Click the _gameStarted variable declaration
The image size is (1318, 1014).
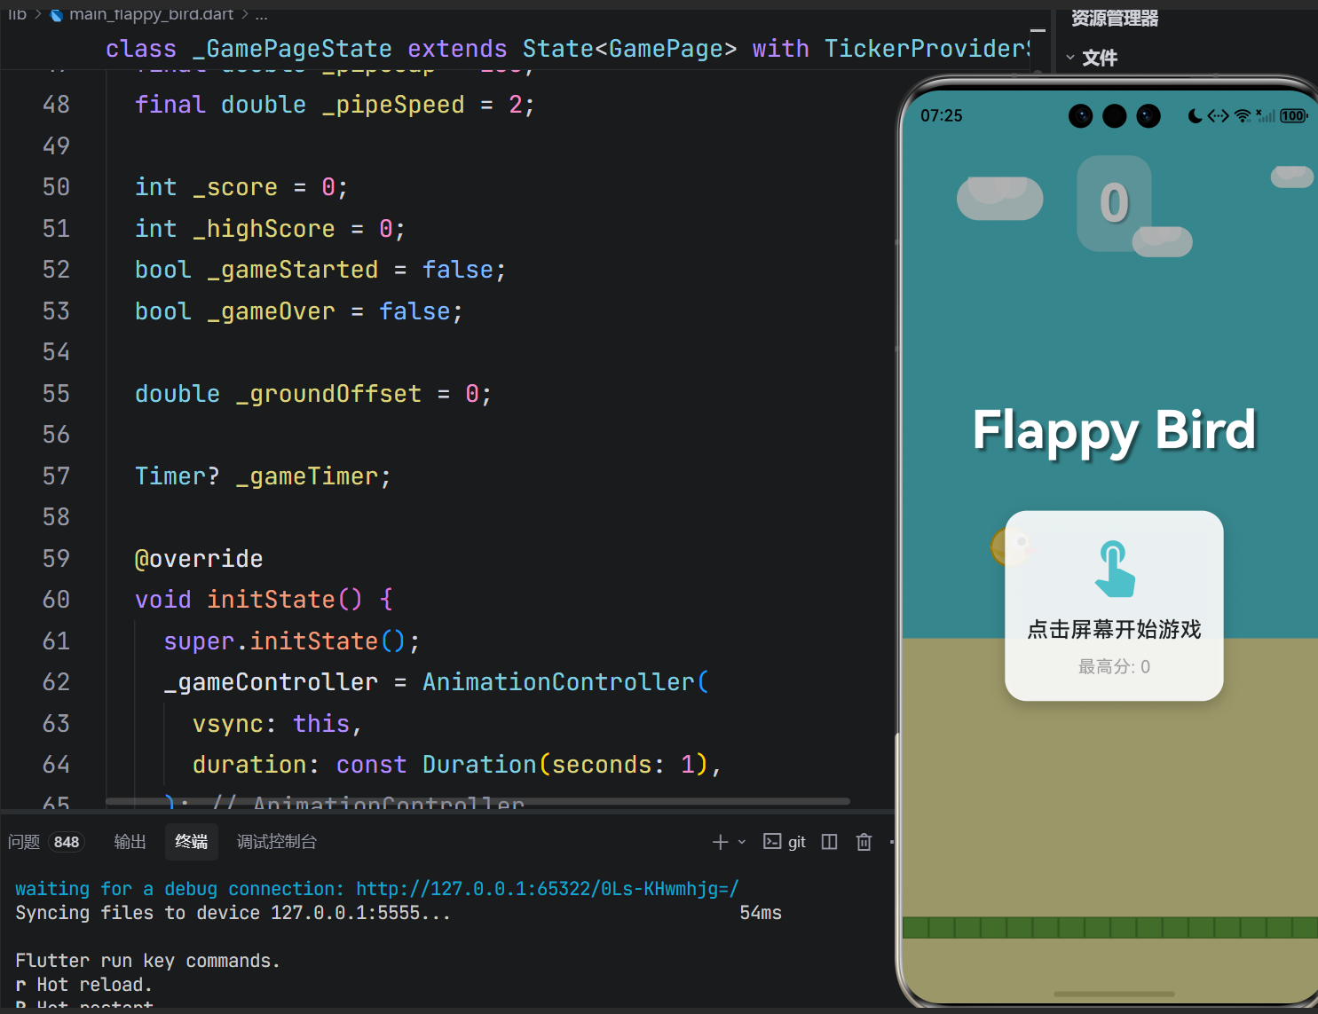[293, 270]
